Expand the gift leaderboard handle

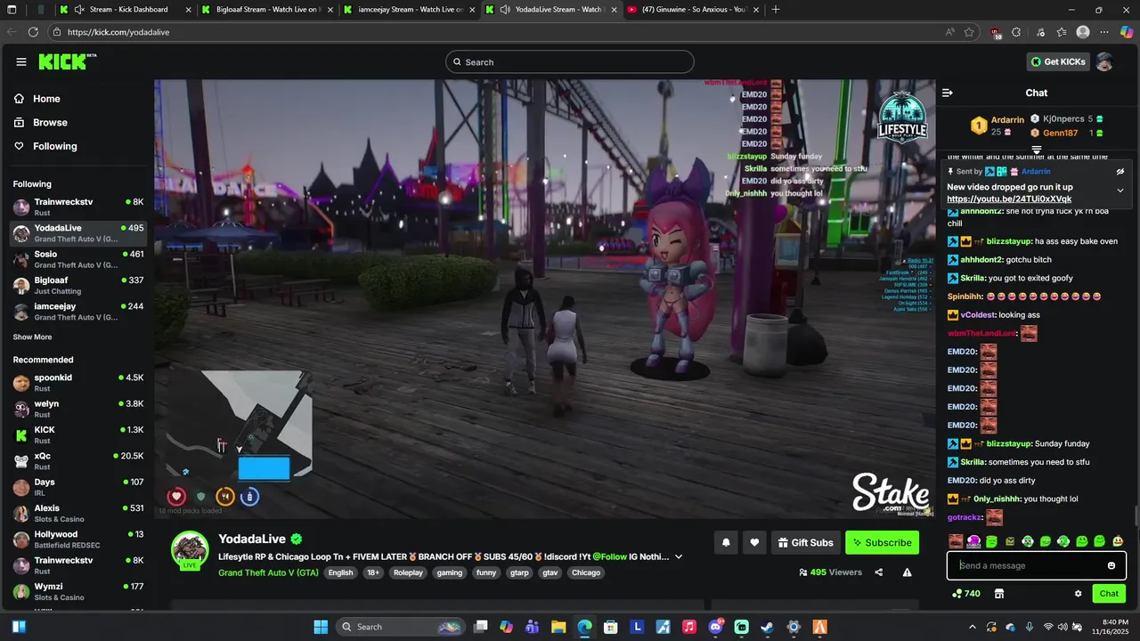1037,150
